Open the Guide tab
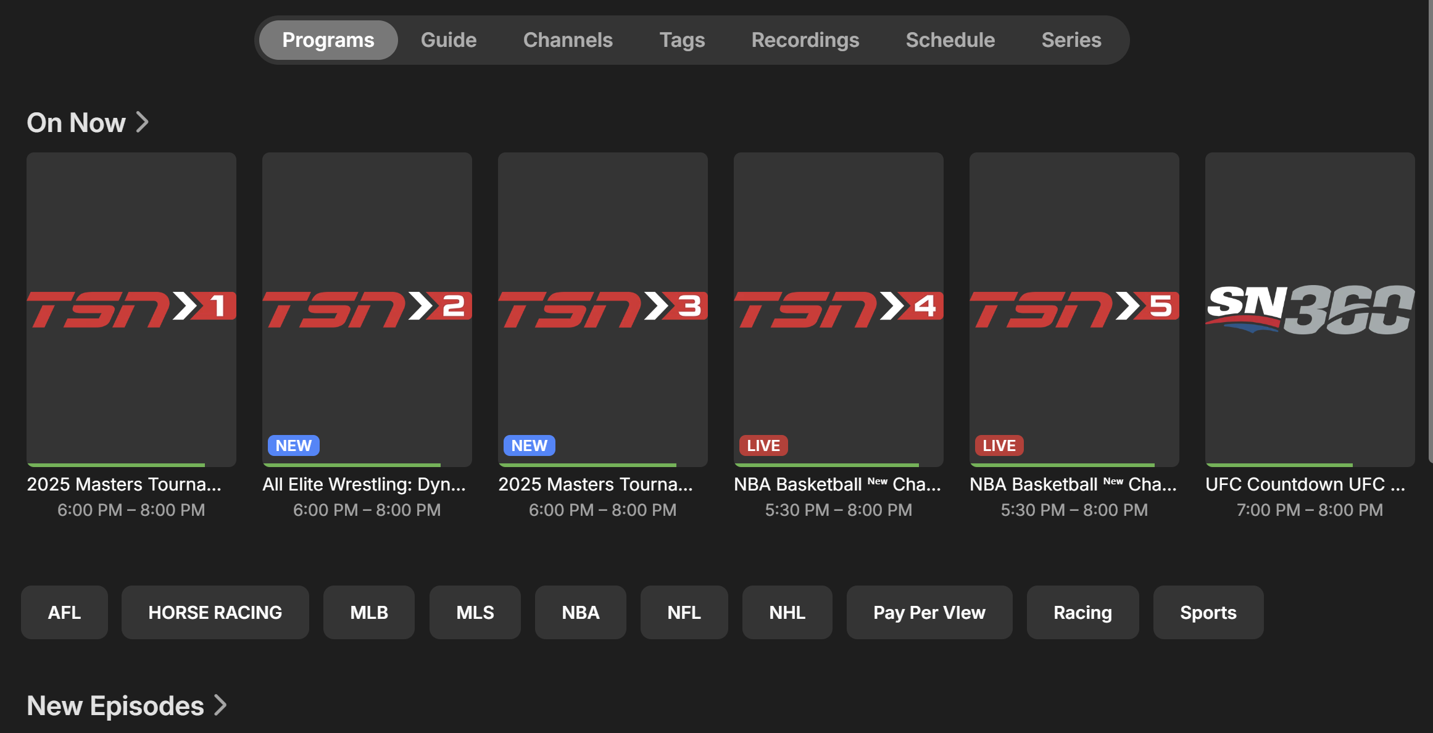Image resolution: width=1433 pixels, height=733 pixels. (449, 40)
